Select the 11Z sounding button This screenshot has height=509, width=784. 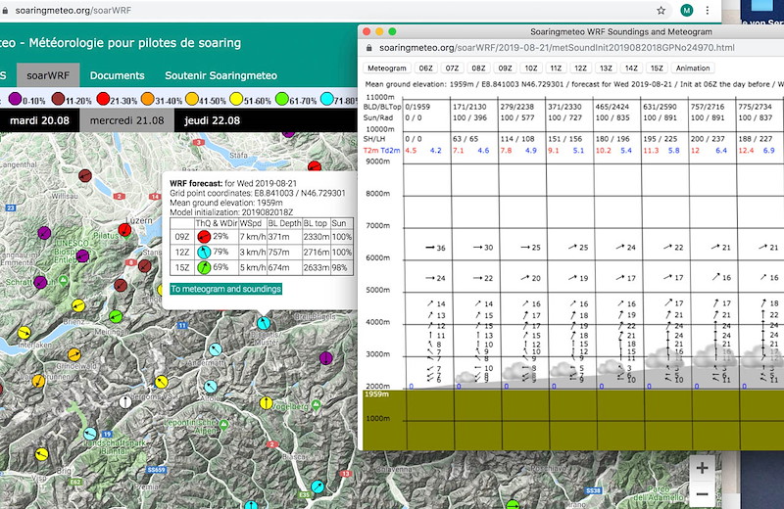556,68
